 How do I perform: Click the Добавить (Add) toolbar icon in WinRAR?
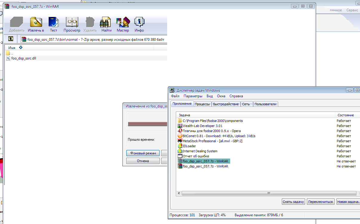point(17,22)
